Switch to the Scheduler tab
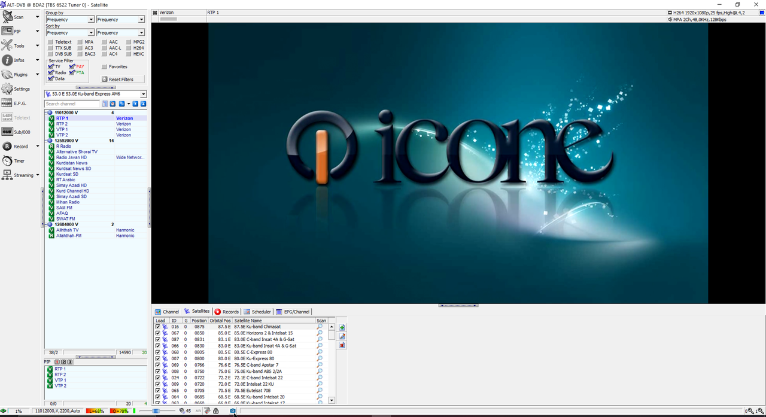This screenshot has width=766, height=417. coord(257,312)
